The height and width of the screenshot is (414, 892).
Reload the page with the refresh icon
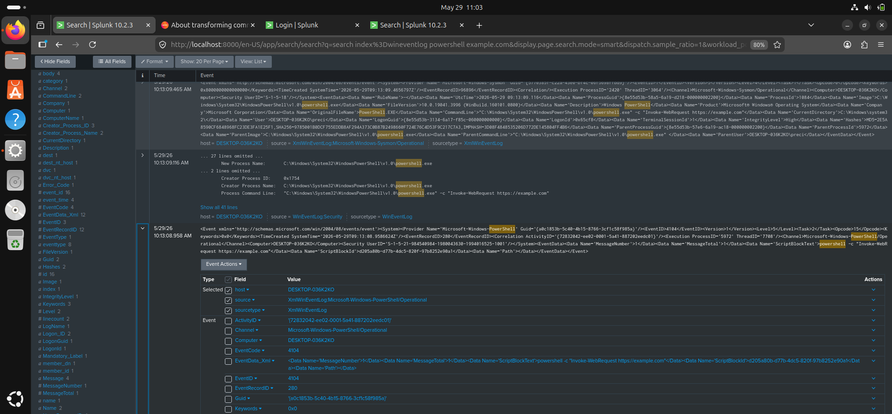pos(92,45)
